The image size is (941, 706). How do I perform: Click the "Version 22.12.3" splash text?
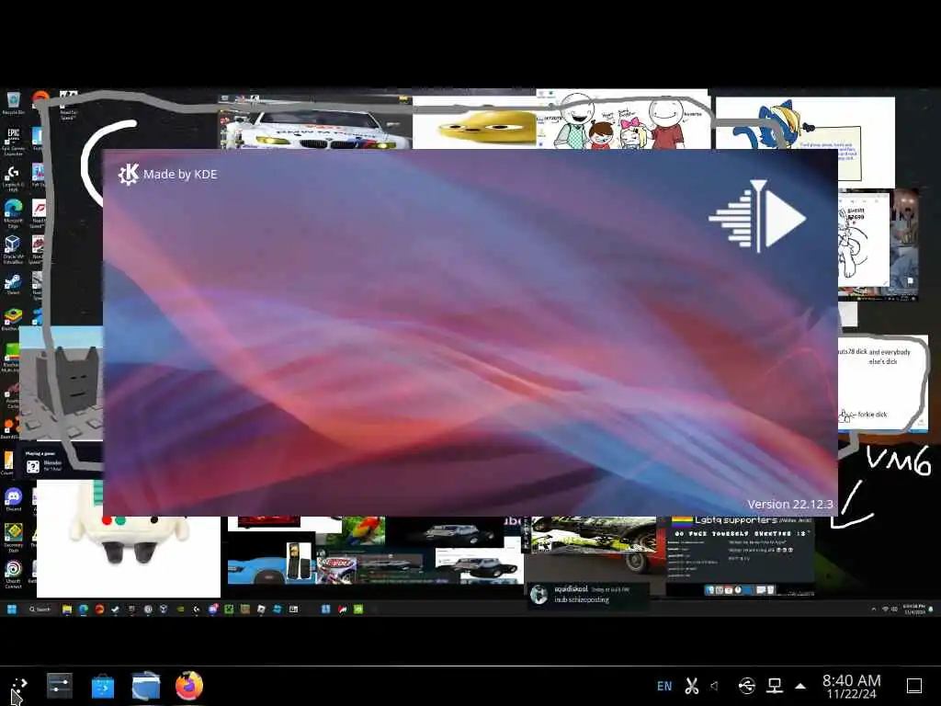point(789,505)
